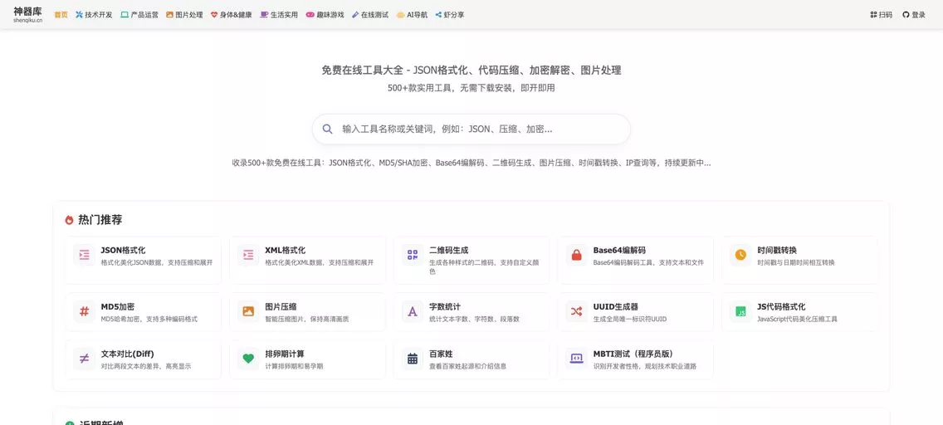943x425 pixels.
Task: Open the 二维码生成 tool title
Action: pos(448,250)
